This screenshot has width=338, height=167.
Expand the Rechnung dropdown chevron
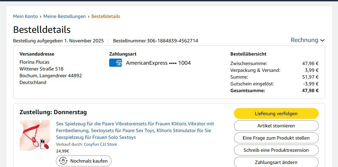click(322, 40)
